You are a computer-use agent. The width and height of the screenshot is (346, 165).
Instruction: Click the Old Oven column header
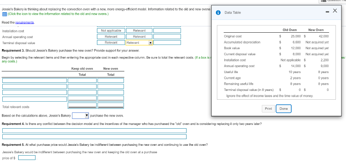pyautogui.click(x=290, y=30)
